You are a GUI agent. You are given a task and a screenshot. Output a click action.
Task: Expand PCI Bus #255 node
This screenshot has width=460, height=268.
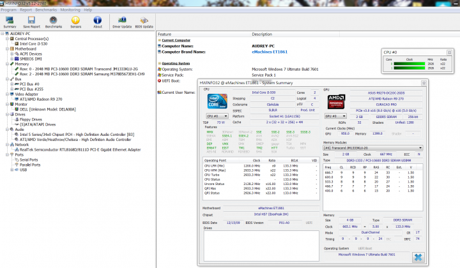(11, 89)
